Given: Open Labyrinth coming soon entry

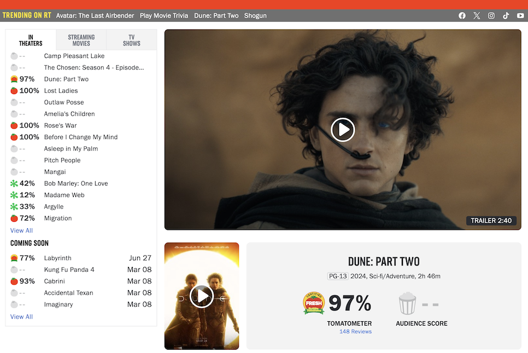Looking at the screenshot, I should coord(57,258).
